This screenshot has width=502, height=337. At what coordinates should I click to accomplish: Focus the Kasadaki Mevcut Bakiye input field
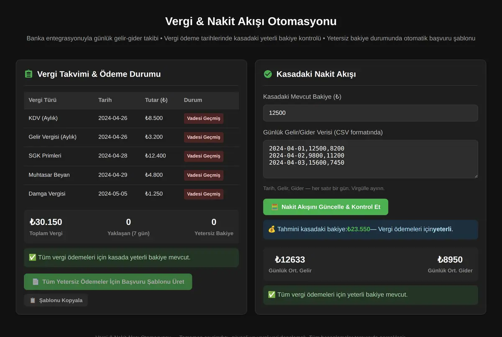[x=370, y=113]
